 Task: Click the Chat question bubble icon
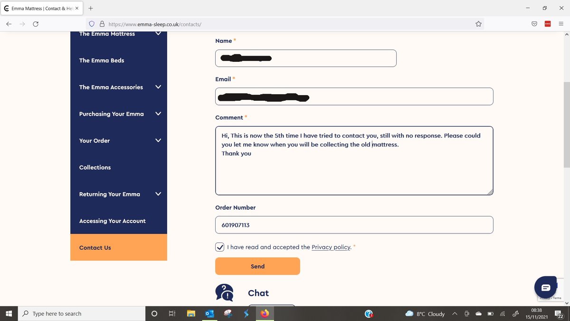[224, 292]
